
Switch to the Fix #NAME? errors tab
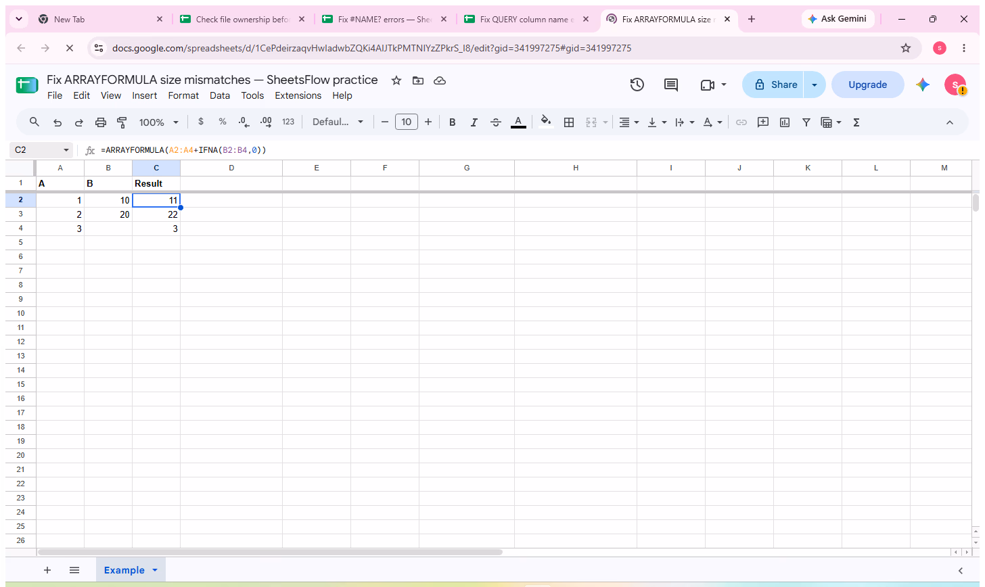pyautogui.click(x=384, y=20)
